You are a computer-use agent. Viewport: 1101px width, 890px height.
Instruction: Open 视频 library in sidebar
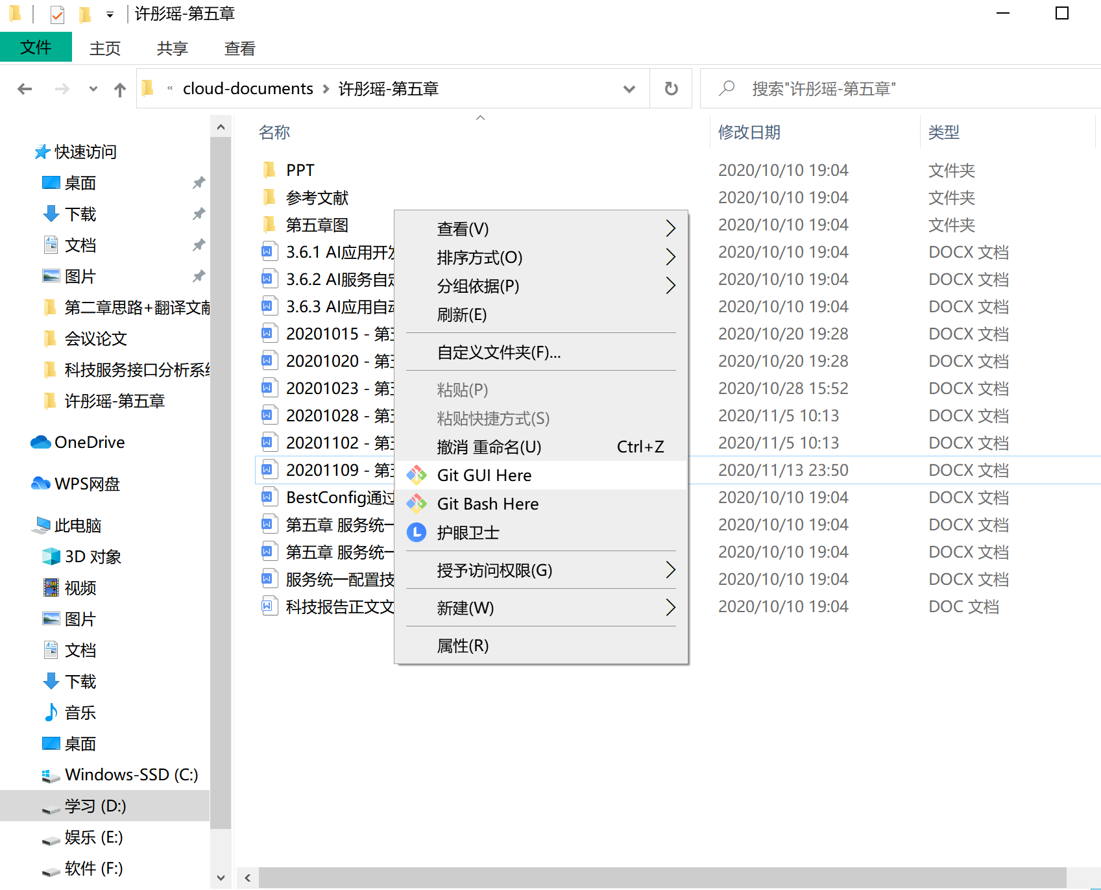tap(70, 588)
